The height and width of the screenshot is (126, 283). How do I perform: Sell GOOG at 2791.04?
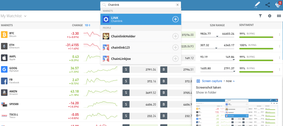[140, 69]
